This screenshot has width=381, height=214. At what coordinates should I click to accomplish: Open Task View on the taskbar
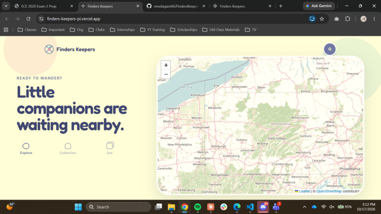[158, 207]
